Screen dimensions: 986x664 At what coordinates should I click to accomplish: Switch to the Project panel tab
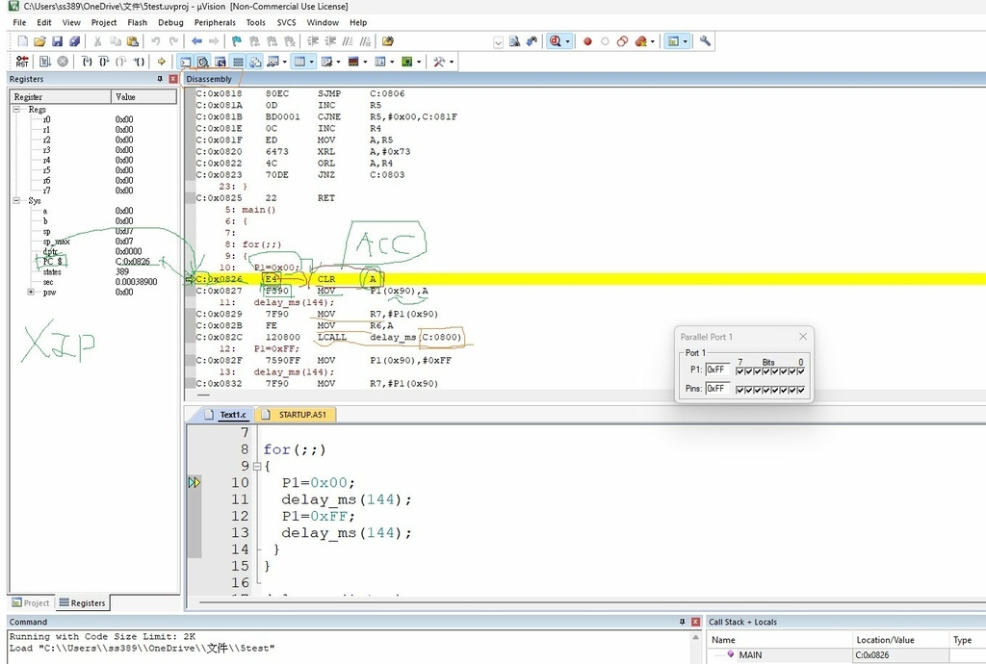pos(30,603)
